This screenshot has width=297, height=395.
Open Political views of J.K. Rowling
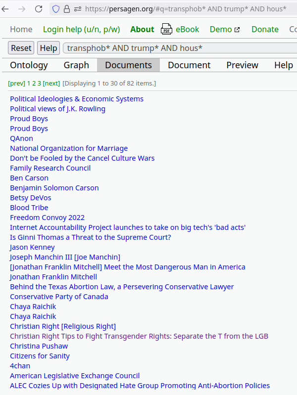(57, 109)
